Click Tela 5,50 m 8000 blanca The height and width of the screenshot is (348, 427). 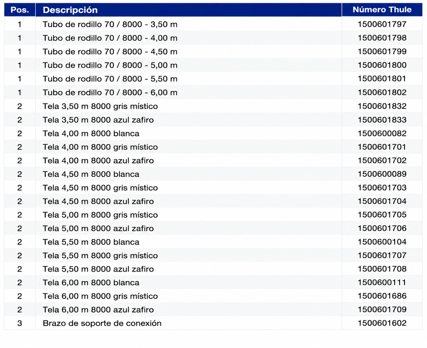pos(91,242)
